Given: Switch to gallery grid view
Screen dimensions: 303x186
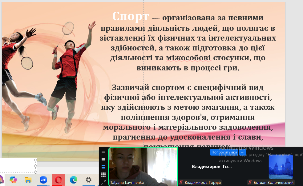Looking at the screenshot, I should click(103, 174).
